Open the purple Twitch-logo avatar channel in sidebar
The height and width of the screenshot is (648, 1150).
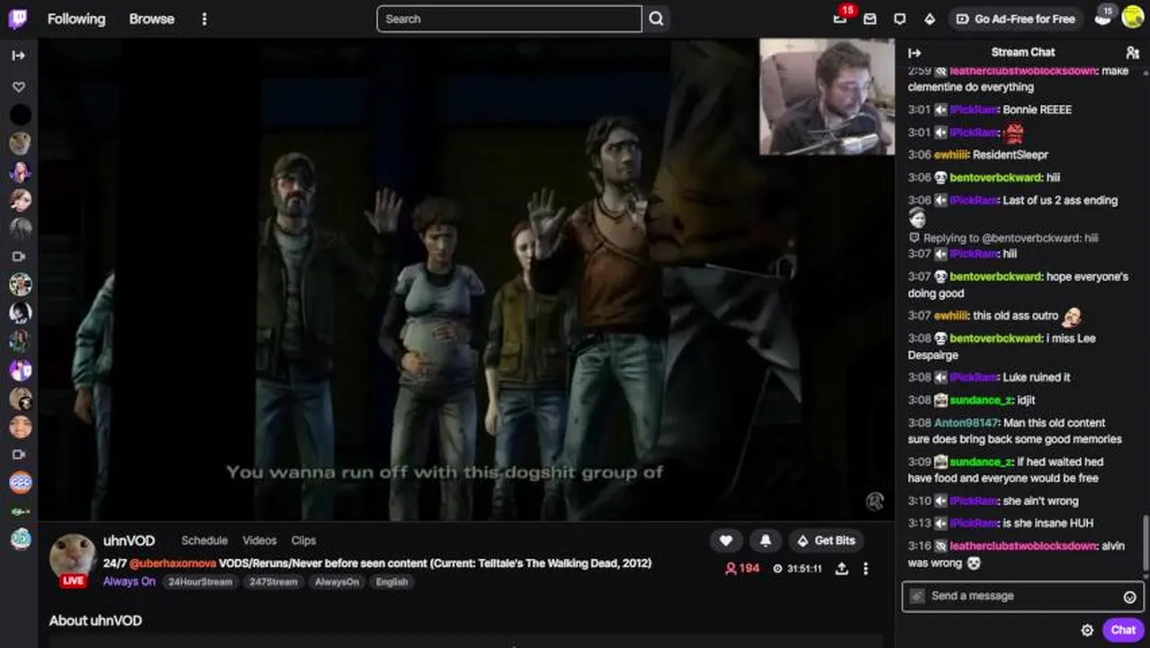pos(20,370)
